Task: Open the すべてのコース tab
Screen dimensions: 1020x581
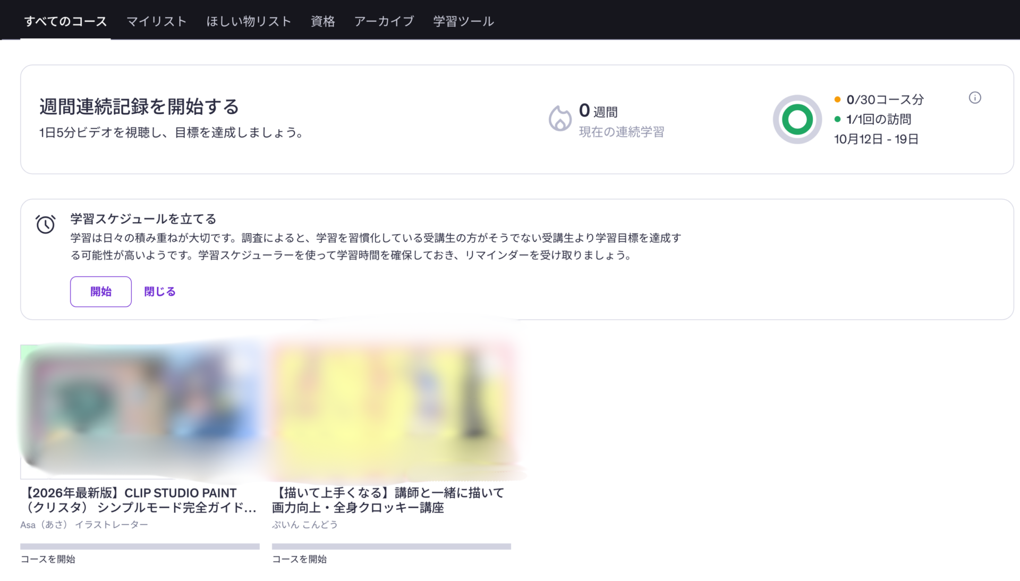Action: pos(65,21)
